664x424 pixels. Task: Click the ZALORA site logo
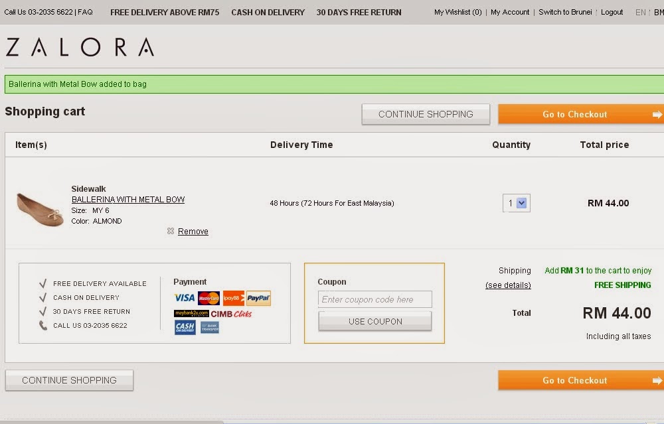(x=80, y=46)
